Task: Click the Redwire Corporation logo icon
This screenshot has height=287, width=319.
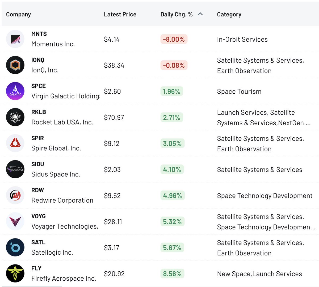Action: (x=15, y=195)
